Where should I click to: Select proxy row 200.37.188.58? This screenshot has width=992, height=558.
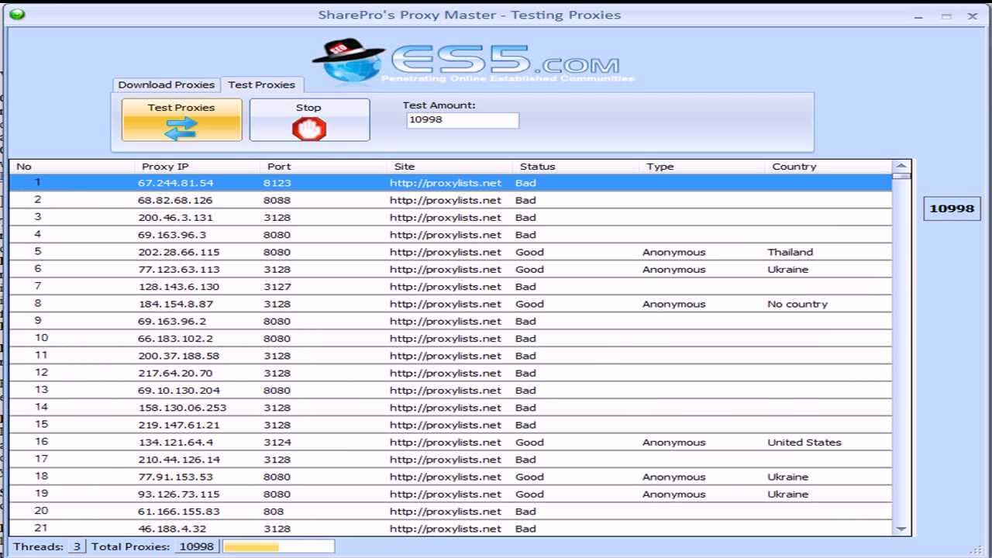click(x=450, y=356)
